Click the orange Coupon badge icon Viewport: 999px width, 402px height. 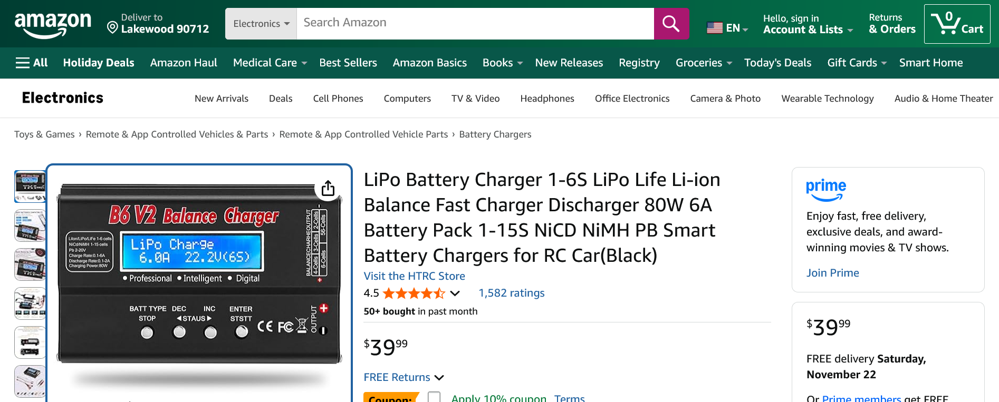click(390, 398)
